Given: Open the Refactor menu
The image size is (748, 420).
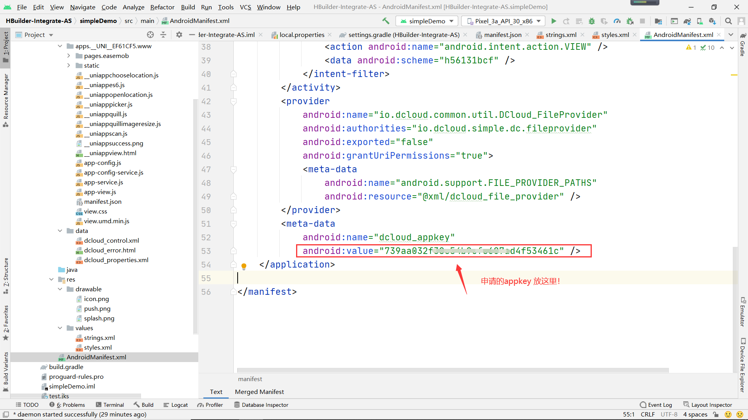Looking at the screenshot, I should pyautogui.click(x=162, y=7).
